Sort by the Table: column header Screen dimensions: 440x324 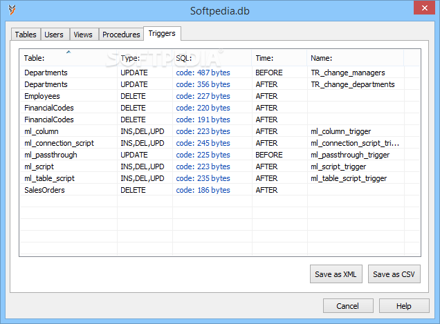click(x=68, y=58)
